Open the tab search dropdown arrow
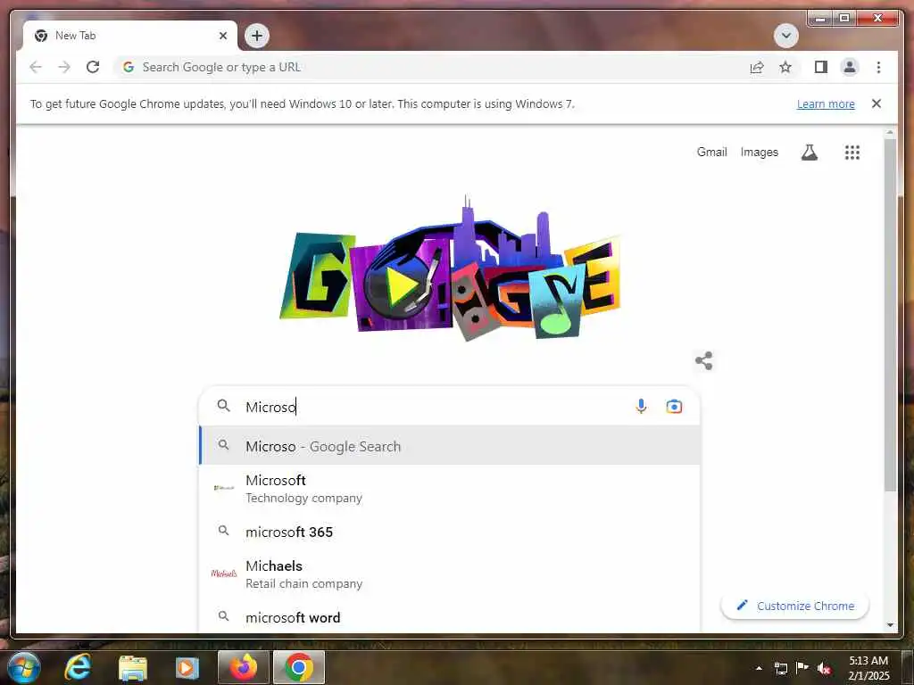 (x=785, y=36)
